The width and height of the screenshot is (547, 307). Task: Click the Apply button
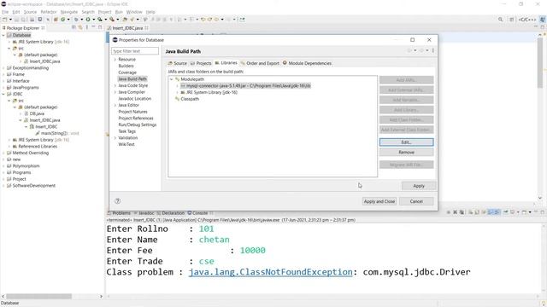pyautogui.click(x=419, y=186)
